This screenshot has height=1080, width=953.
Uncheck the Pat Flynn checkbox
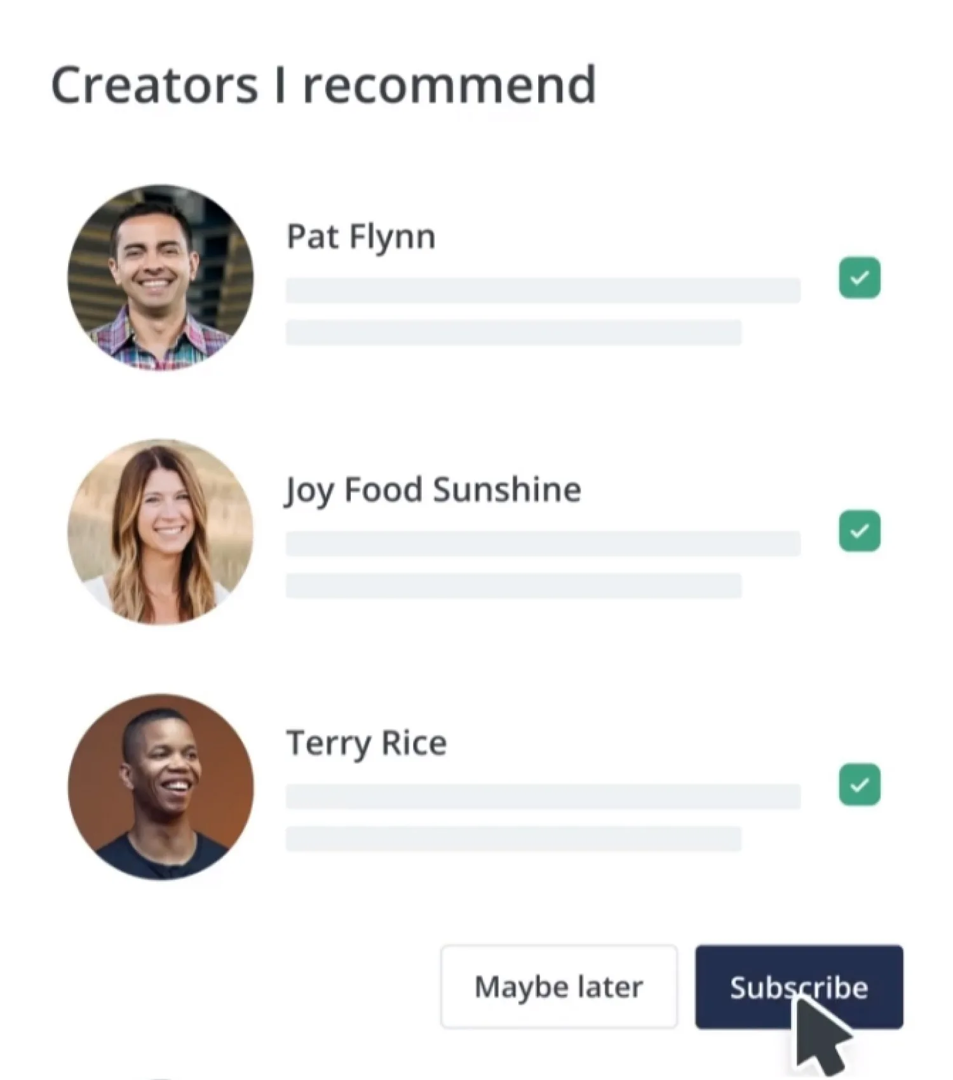point(860,277)
